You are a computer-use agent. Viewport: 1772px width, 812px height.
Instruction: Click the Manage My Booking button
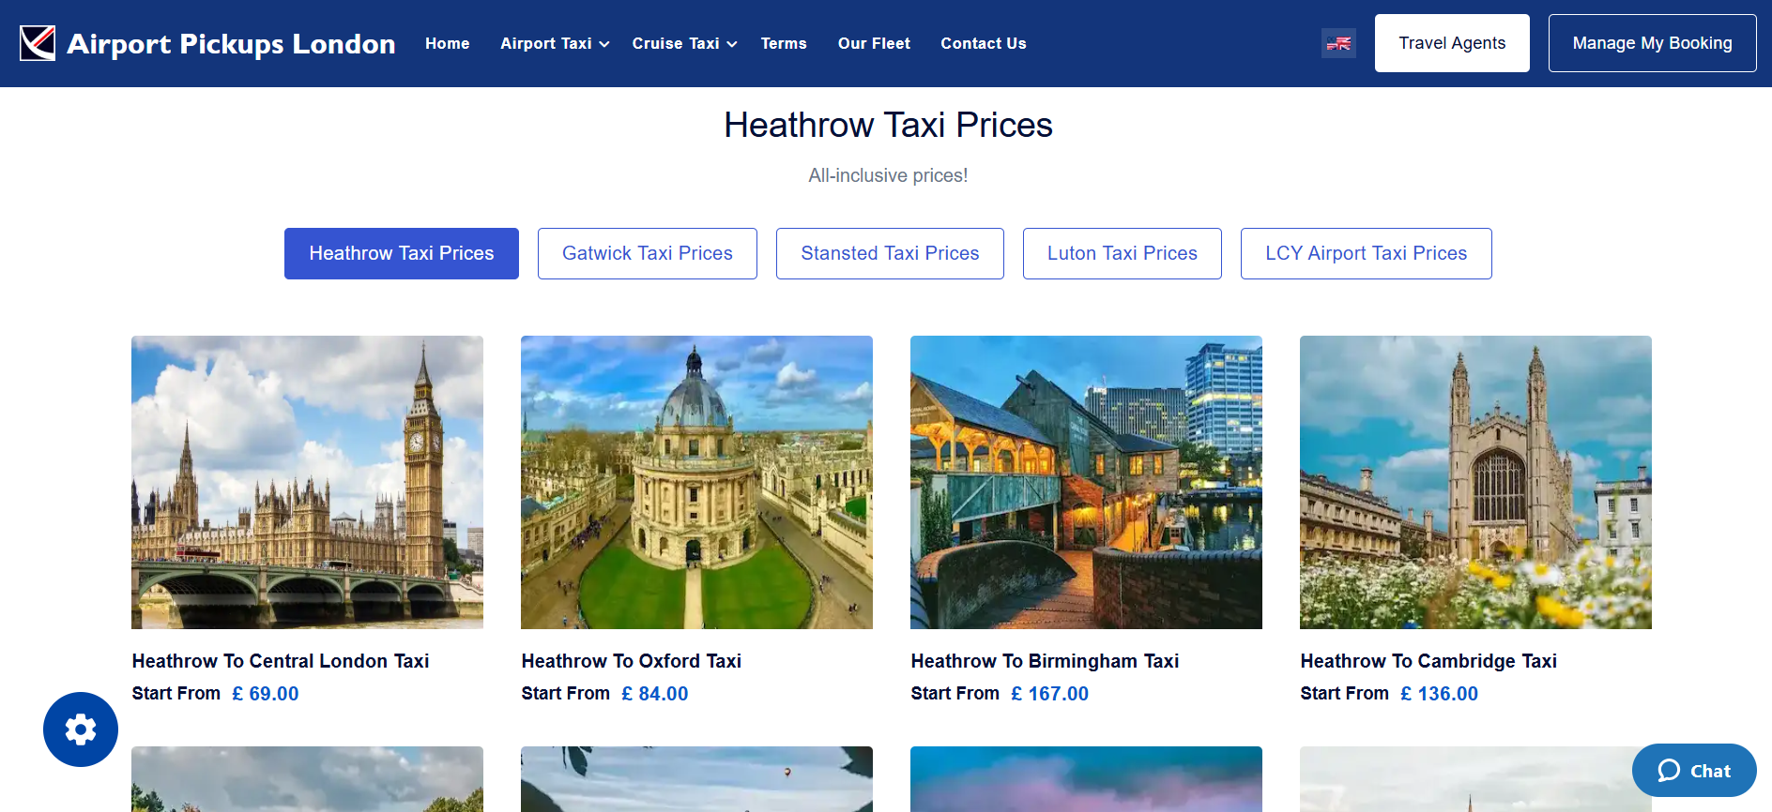tap(1652, 43)
